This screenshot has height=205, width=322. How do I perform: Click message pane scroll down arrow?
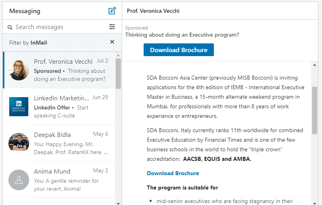click(314, 202)
